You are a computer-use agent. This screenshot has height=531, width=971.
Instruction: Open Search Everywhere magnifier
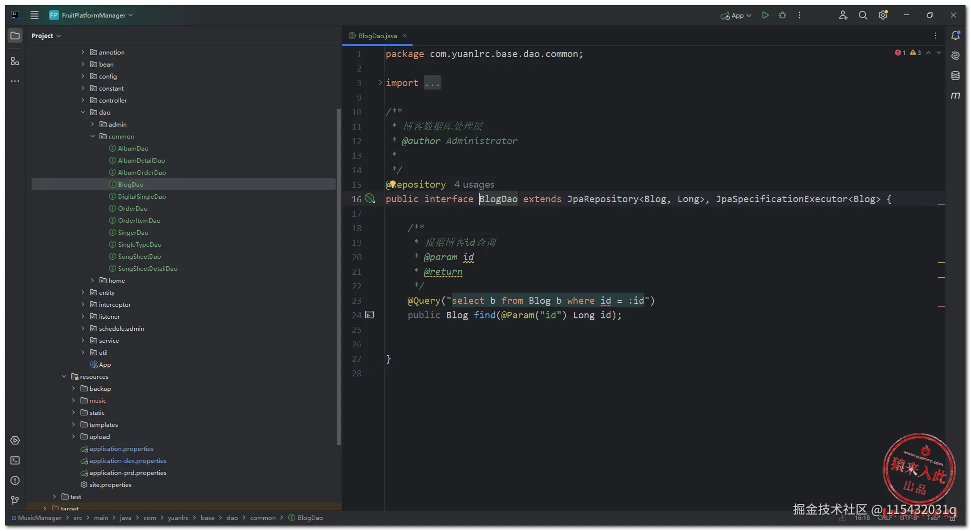click(x=863, y=15)
